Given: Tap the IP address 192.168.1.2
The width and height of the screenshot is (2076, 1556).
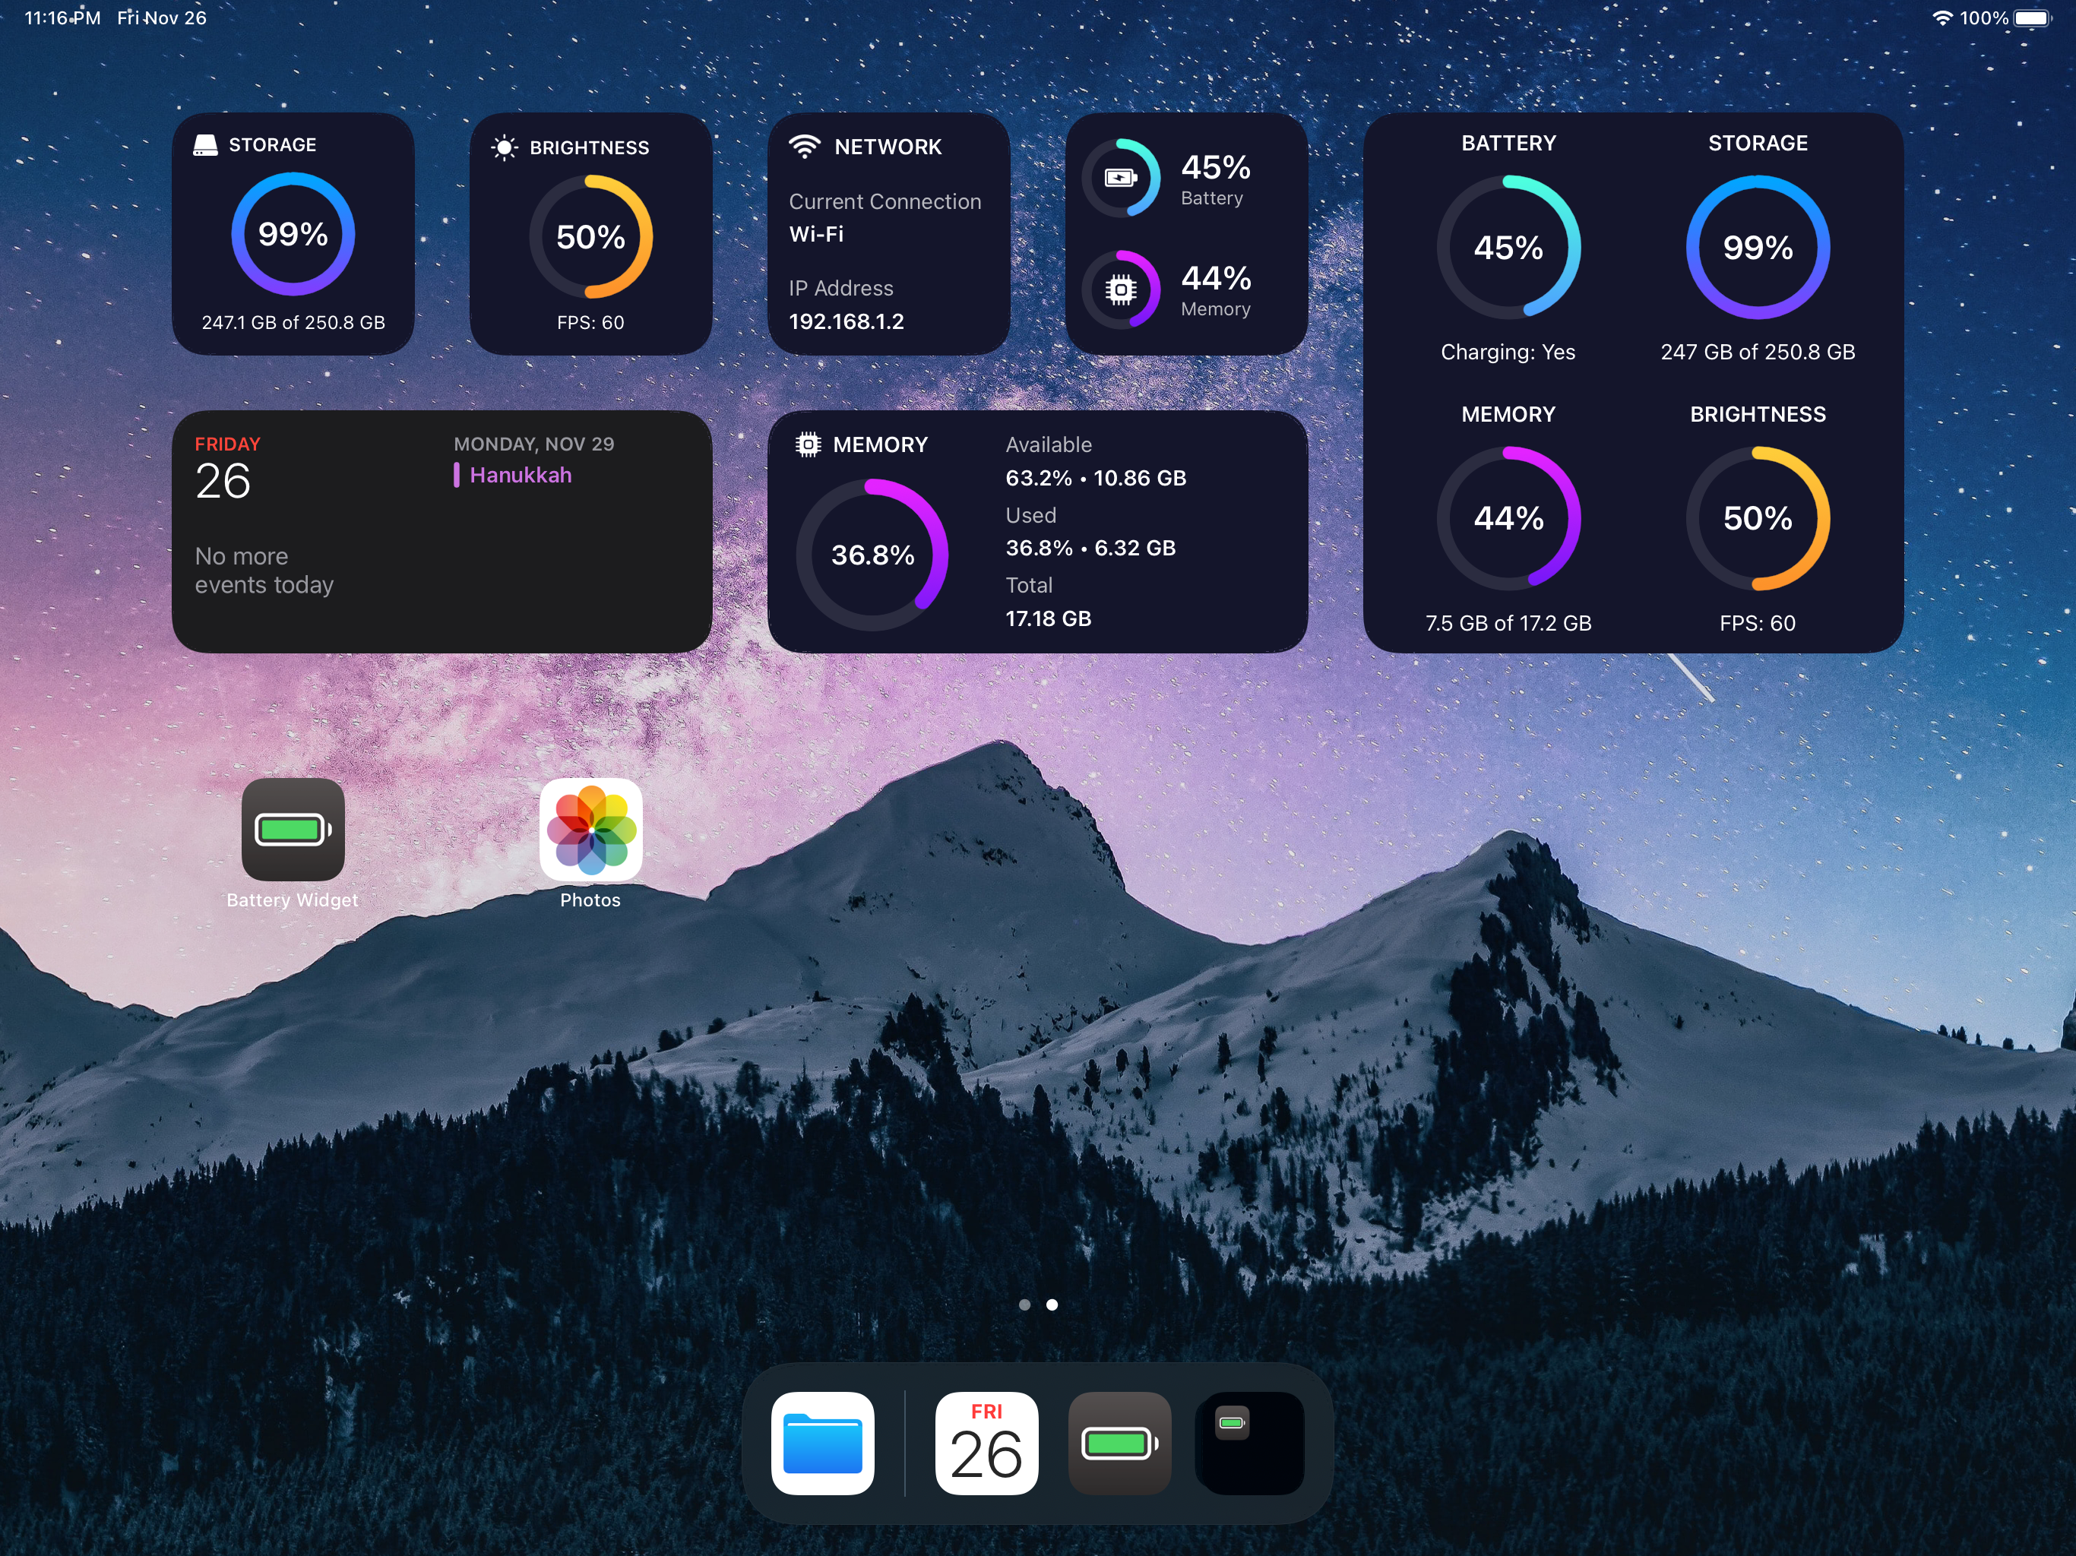Looking at the screenshot, I should pos(846,322).
